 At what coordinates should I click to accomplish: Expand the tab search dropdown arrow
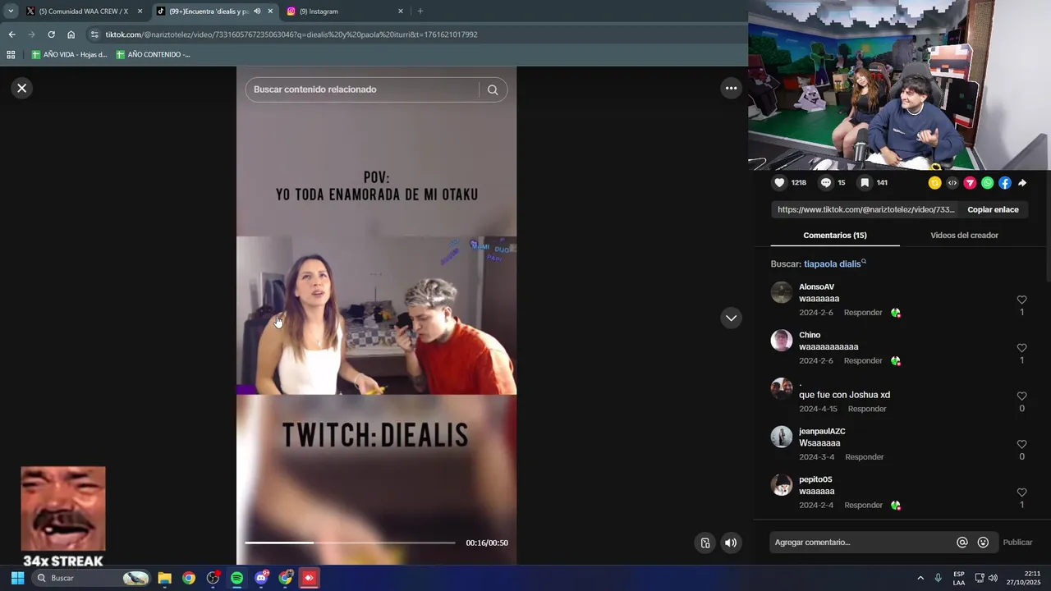(x=11, y=11)
